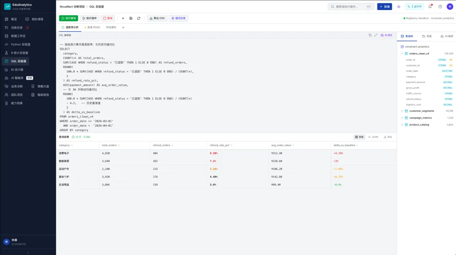Click the EduAnalytics logo icon
Viewport: 456px width, 255px height.
7,6
